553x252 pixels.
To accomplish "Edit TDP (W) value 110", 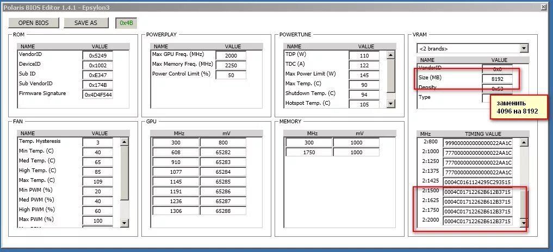I will coord(364,56).
